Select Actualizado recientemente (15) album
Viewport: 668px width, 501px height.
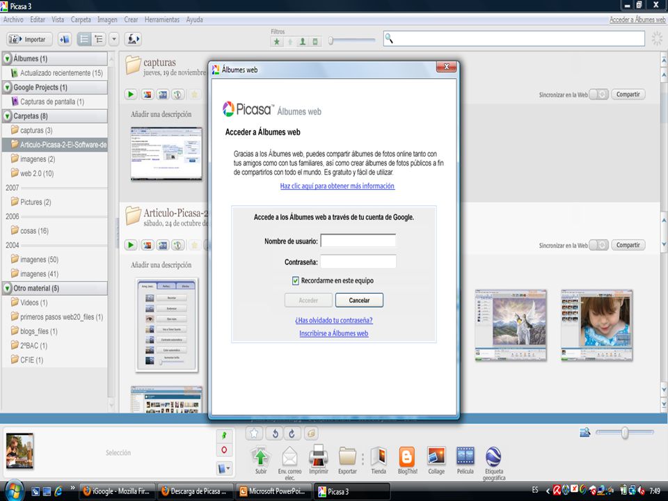click(56, 73)
